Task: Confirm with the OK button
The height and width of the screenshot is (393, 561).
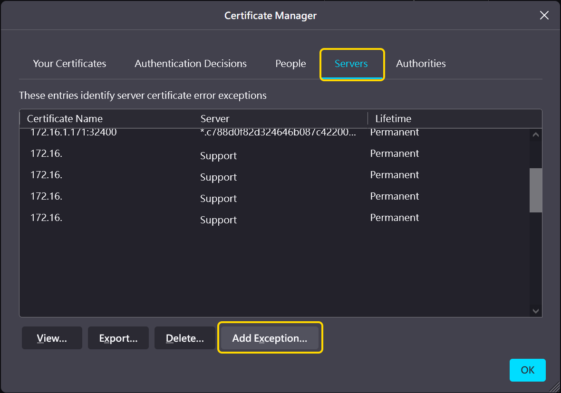Action: (x=527, y=370)
